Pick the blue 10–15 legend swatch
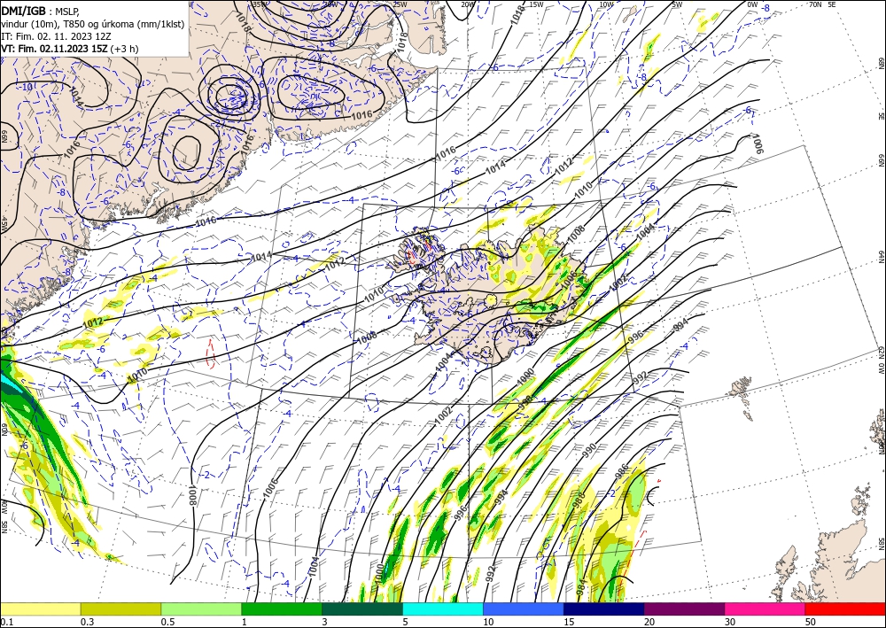 524,609
